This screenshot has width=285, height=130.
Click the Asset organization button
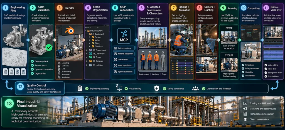pyautogui.click(x=124, y=65)
